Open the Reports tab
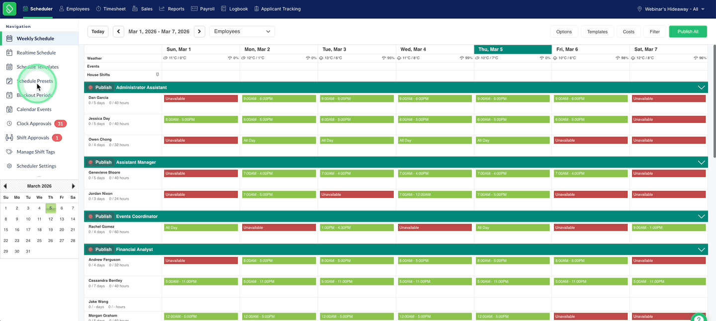The height and width of the screenshot is (321, 716). point(172,9)
